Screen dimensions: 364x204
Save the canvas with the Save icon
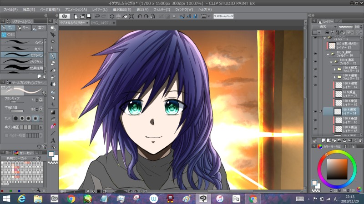click(x=89, y=16)
